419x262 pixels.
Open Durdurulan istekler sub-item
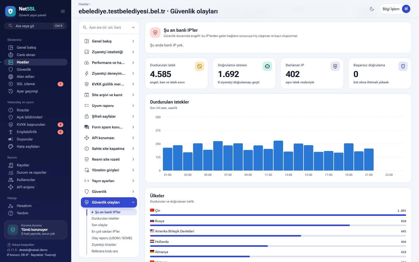click(x=105, y=219)
